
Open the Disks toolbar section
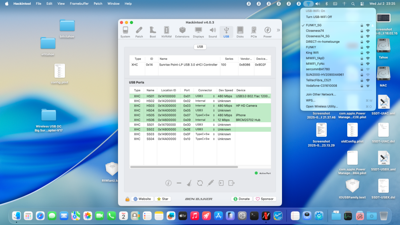[x=240, y=32]
